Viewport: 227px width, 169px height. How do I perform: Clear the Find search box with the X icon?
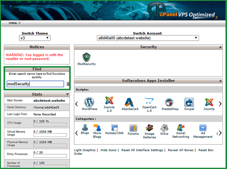pyautogui.click(x=68, y=84)
